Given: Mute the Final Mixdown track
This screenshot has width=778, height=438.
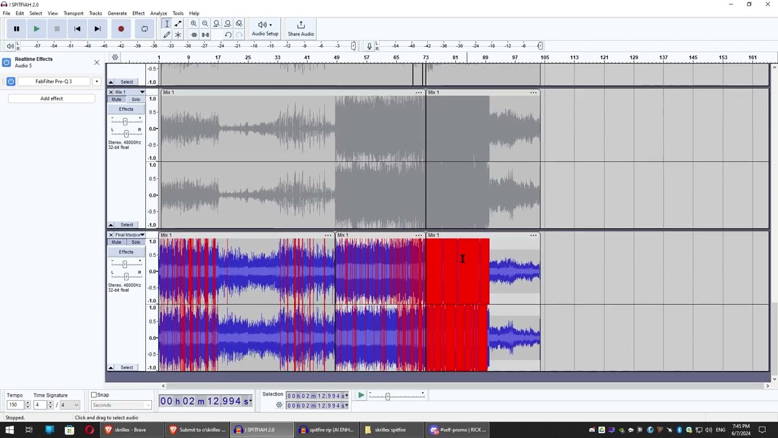Looking at the screenshot, I should [116, 242].
